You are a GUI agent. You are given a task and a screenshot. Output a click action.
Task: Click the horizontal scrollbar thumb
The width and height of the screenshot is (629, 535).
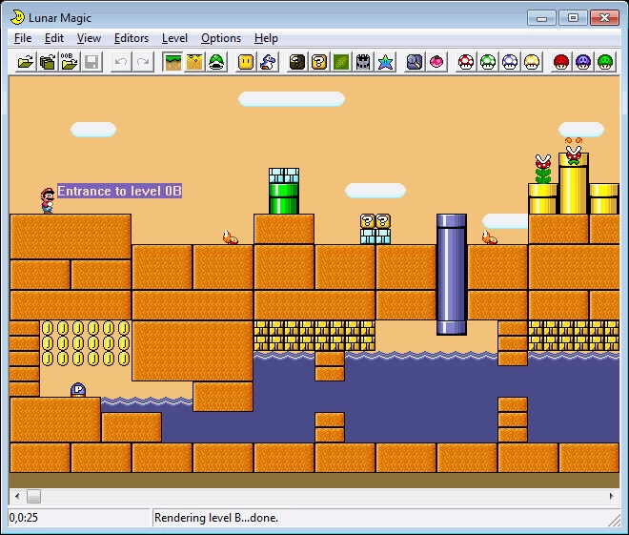coord(33,497)
